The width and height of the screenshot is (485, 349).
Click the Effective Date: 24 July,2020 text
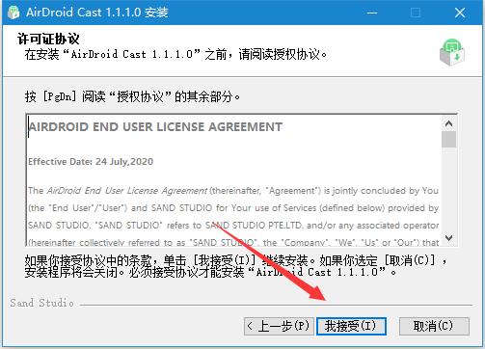(x=91, y=161)
